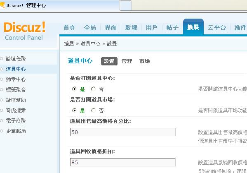Switch to the 擴展 top navigation tab

tap(193, 27)
